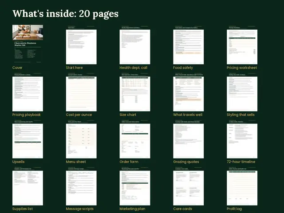
Task: Open the Start here page thumbnail
Action: click(x=81, y=44)
